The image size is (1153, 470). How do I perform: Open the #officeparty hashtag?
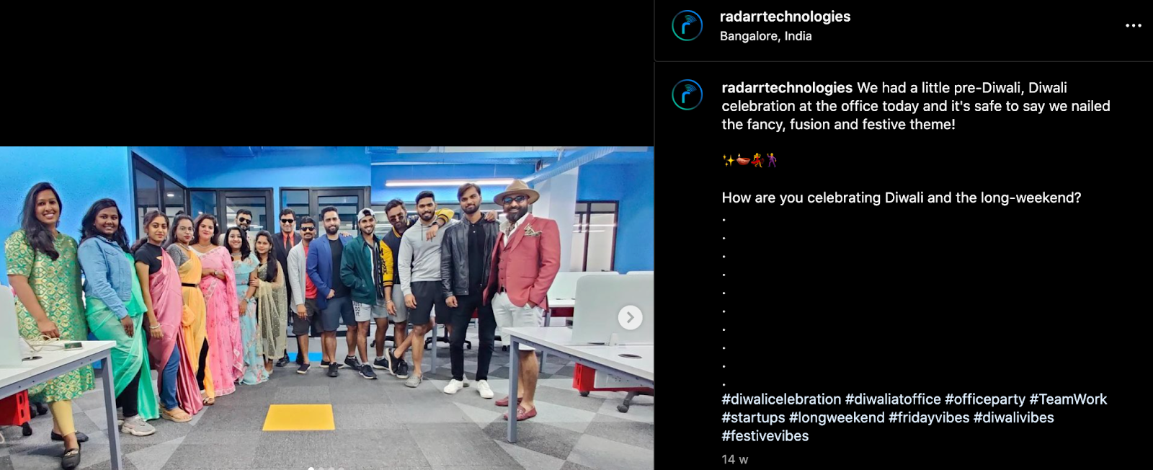click(x=985, y=399)
